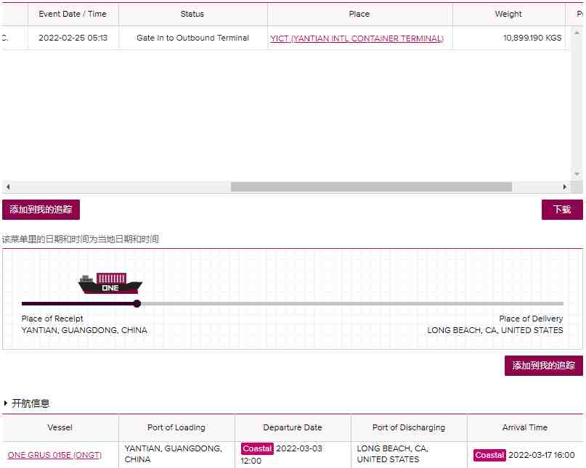The height and width of the screenshot is (468, 586).
Task: Select the Gate In to Outbound Terminal status cell
Action: pos(192,38)
